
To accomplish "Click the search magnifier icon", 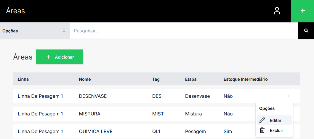I will click(x=306, y=31).
